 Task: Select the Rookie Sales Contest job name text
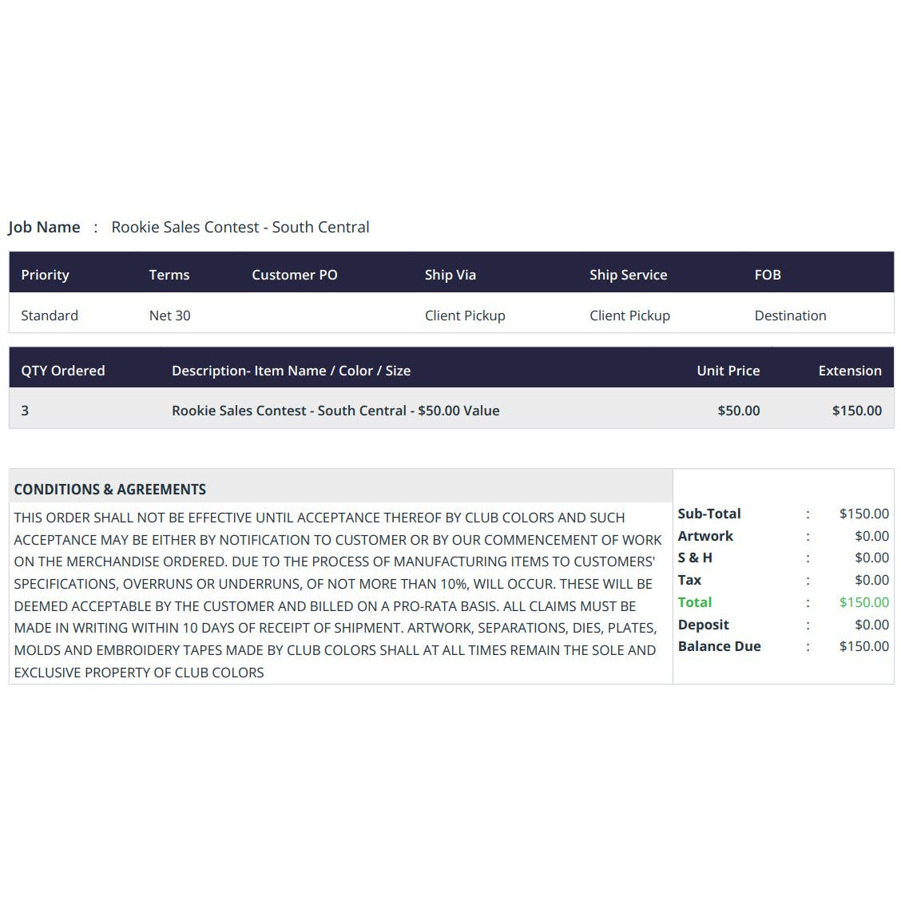pos(240,227)
